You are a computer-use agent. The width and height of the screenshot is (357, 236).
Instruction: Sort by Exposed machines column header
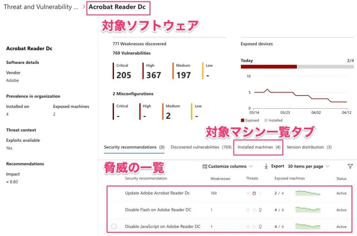[290, 178]
